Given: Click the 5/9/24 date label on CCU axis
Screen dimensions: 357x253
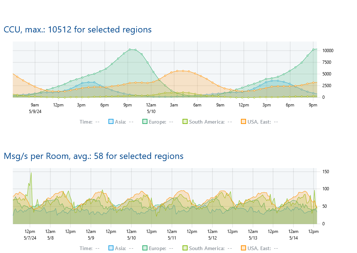Looking at the screenshot, I should [35, 112].
